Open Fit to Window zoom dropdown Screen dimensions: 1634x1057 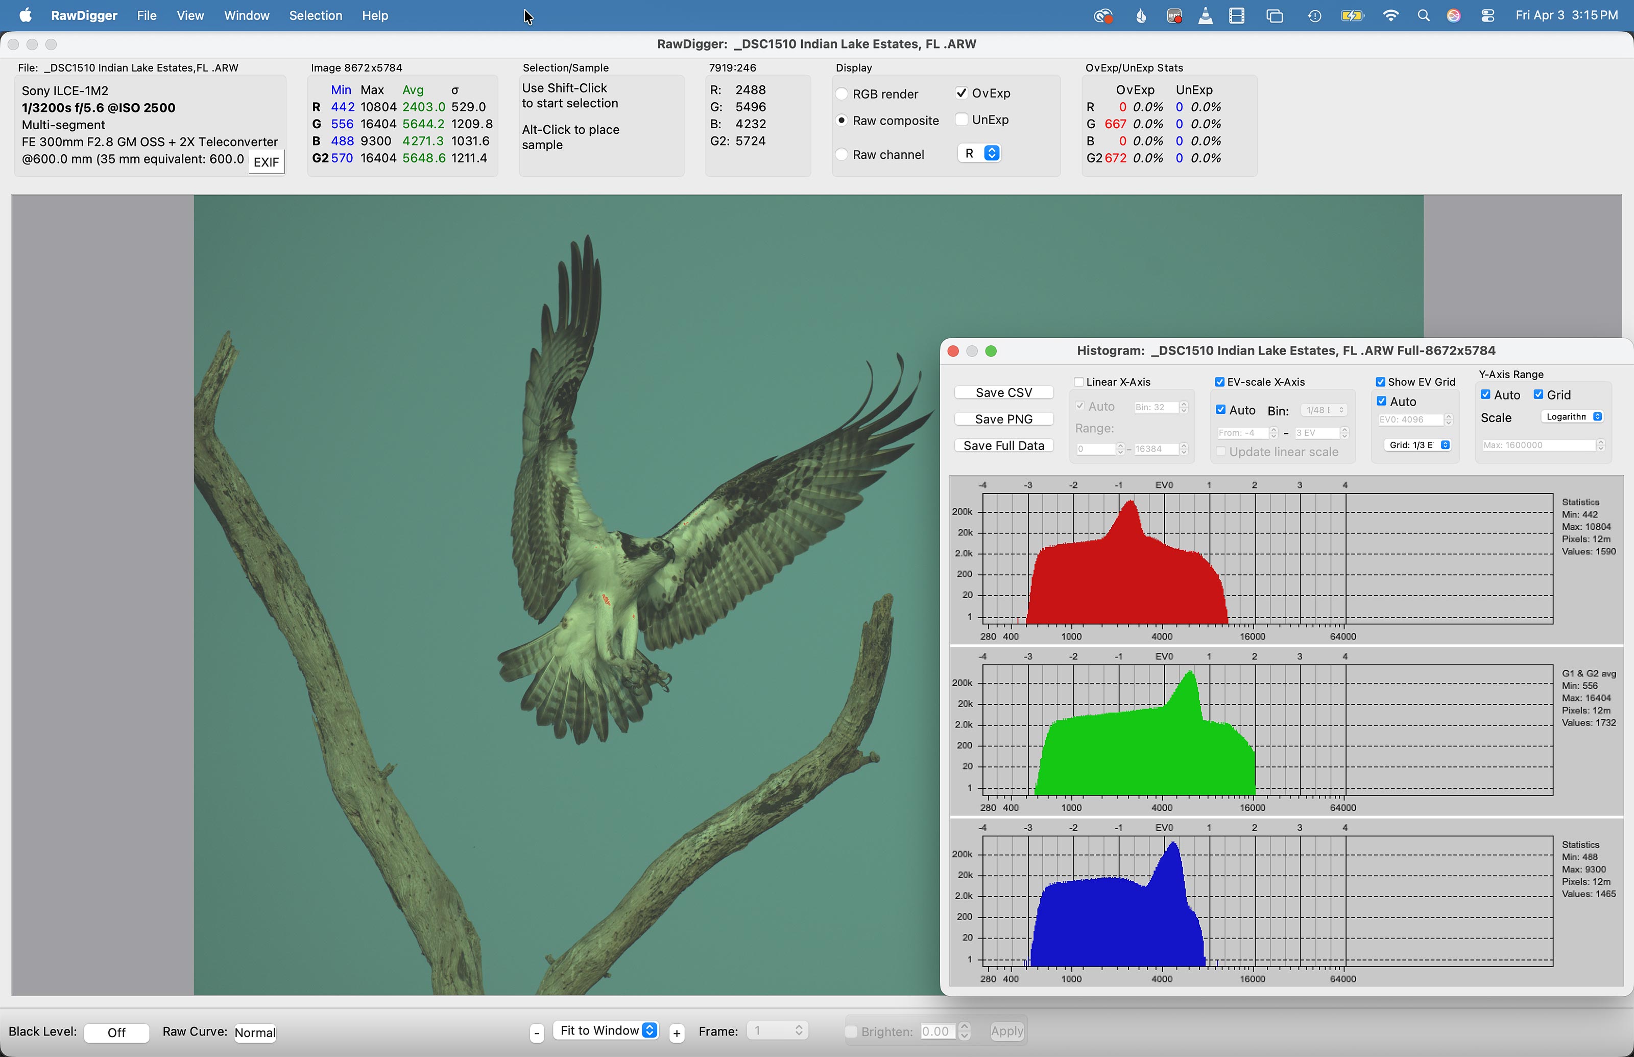point(607,1031)
